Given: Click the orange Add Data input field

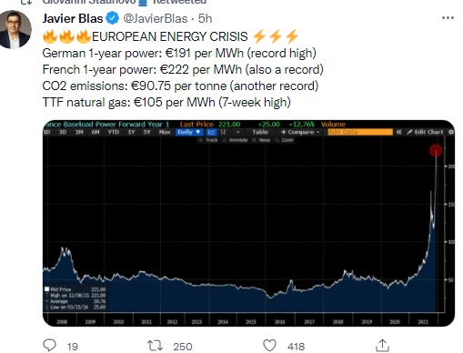Looking at the screenshot, I should tap(360, 132).
